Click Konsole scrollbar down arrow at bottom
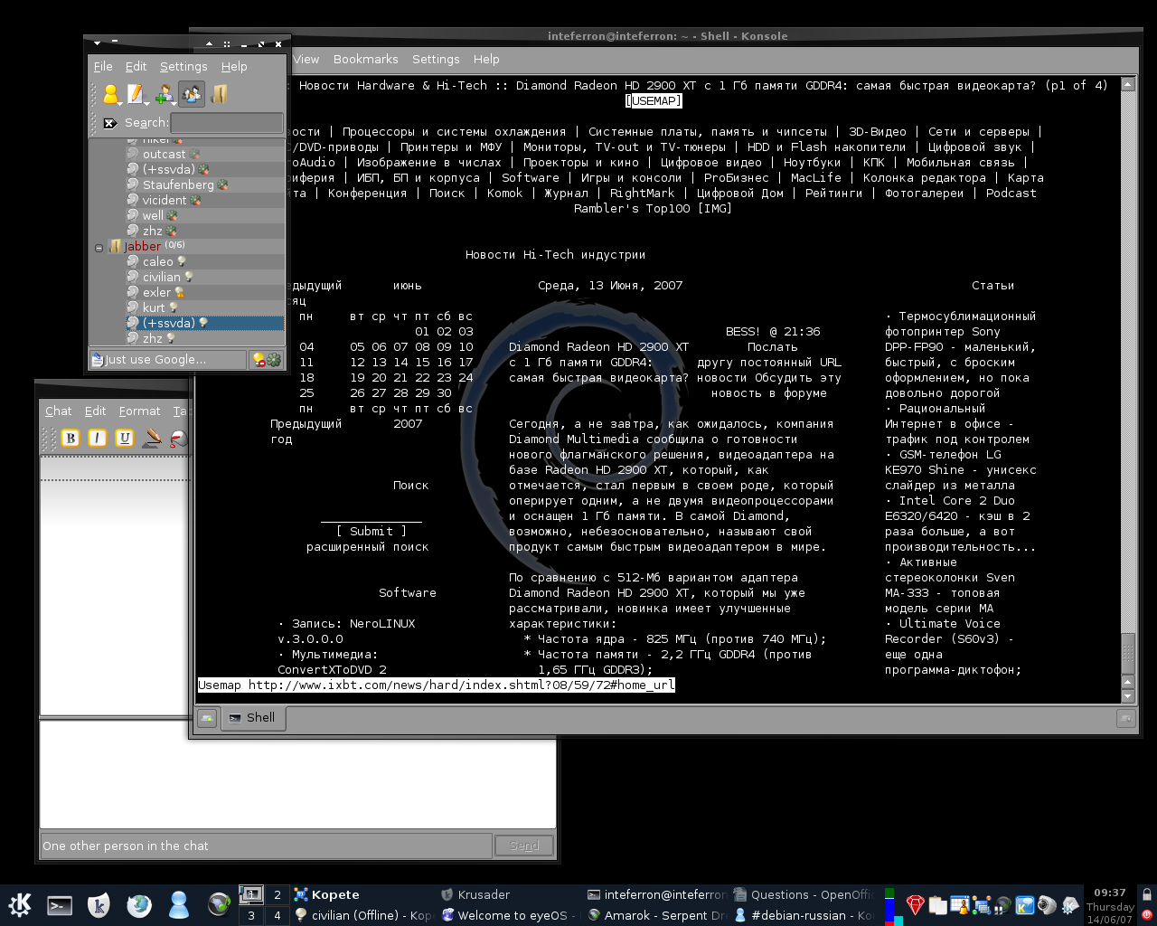 point(1128,696)
